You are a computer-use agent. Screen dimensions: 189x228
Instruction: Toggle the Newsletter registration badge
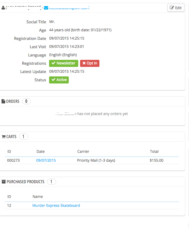(x=64, y=63)
